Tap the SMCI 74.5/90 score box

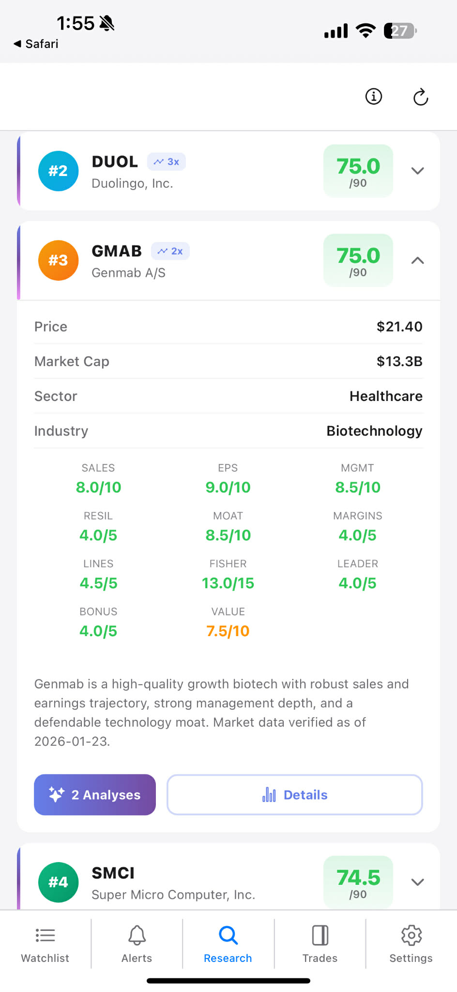click(x=358, y=882)
